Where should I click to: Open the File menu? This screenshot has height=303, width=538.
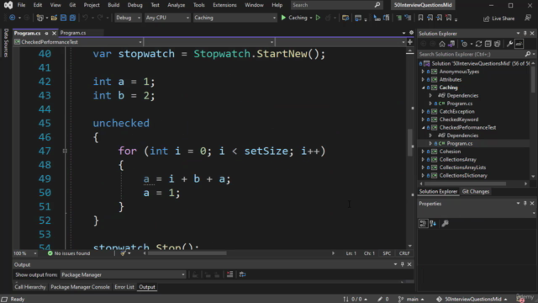click(x=21, y=5)
